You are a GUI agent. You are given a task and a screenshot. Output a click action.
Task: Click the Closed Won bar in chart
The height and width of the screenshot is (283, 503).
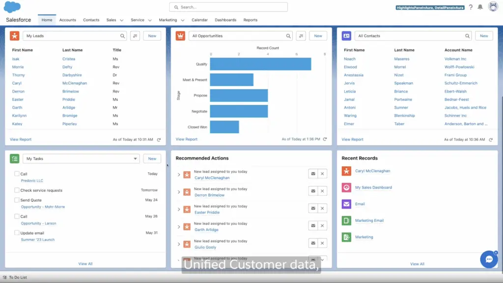[224, 127]
